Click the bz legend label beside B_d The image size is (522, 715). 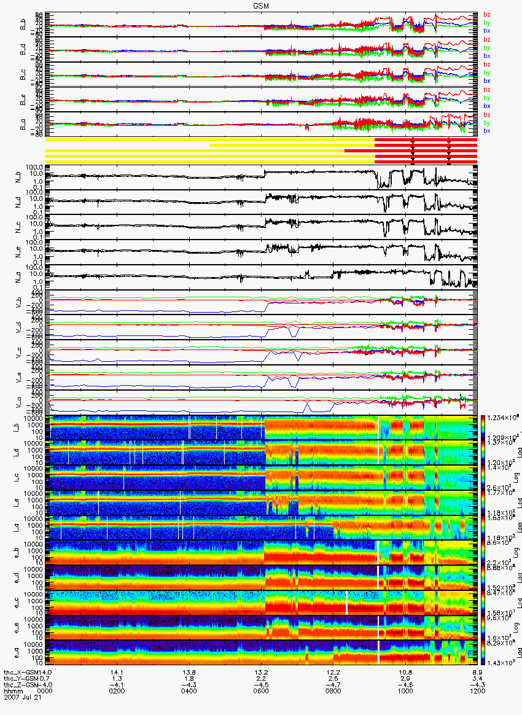point(487,39)
